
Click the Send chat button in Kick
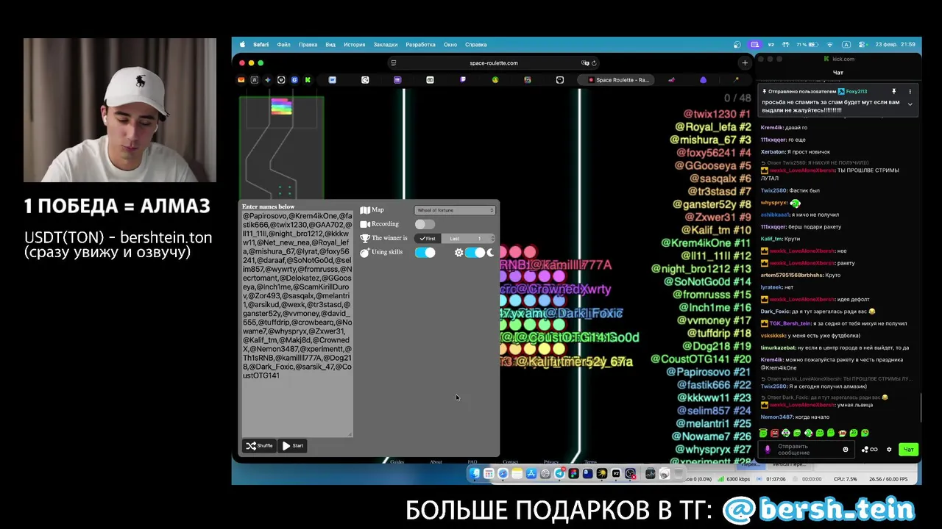(x=908, y=449)
